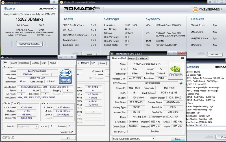This screenshot has width=226, height=142.
Task: Click the Multiplier value x 12.5
Action: [27, 111]
